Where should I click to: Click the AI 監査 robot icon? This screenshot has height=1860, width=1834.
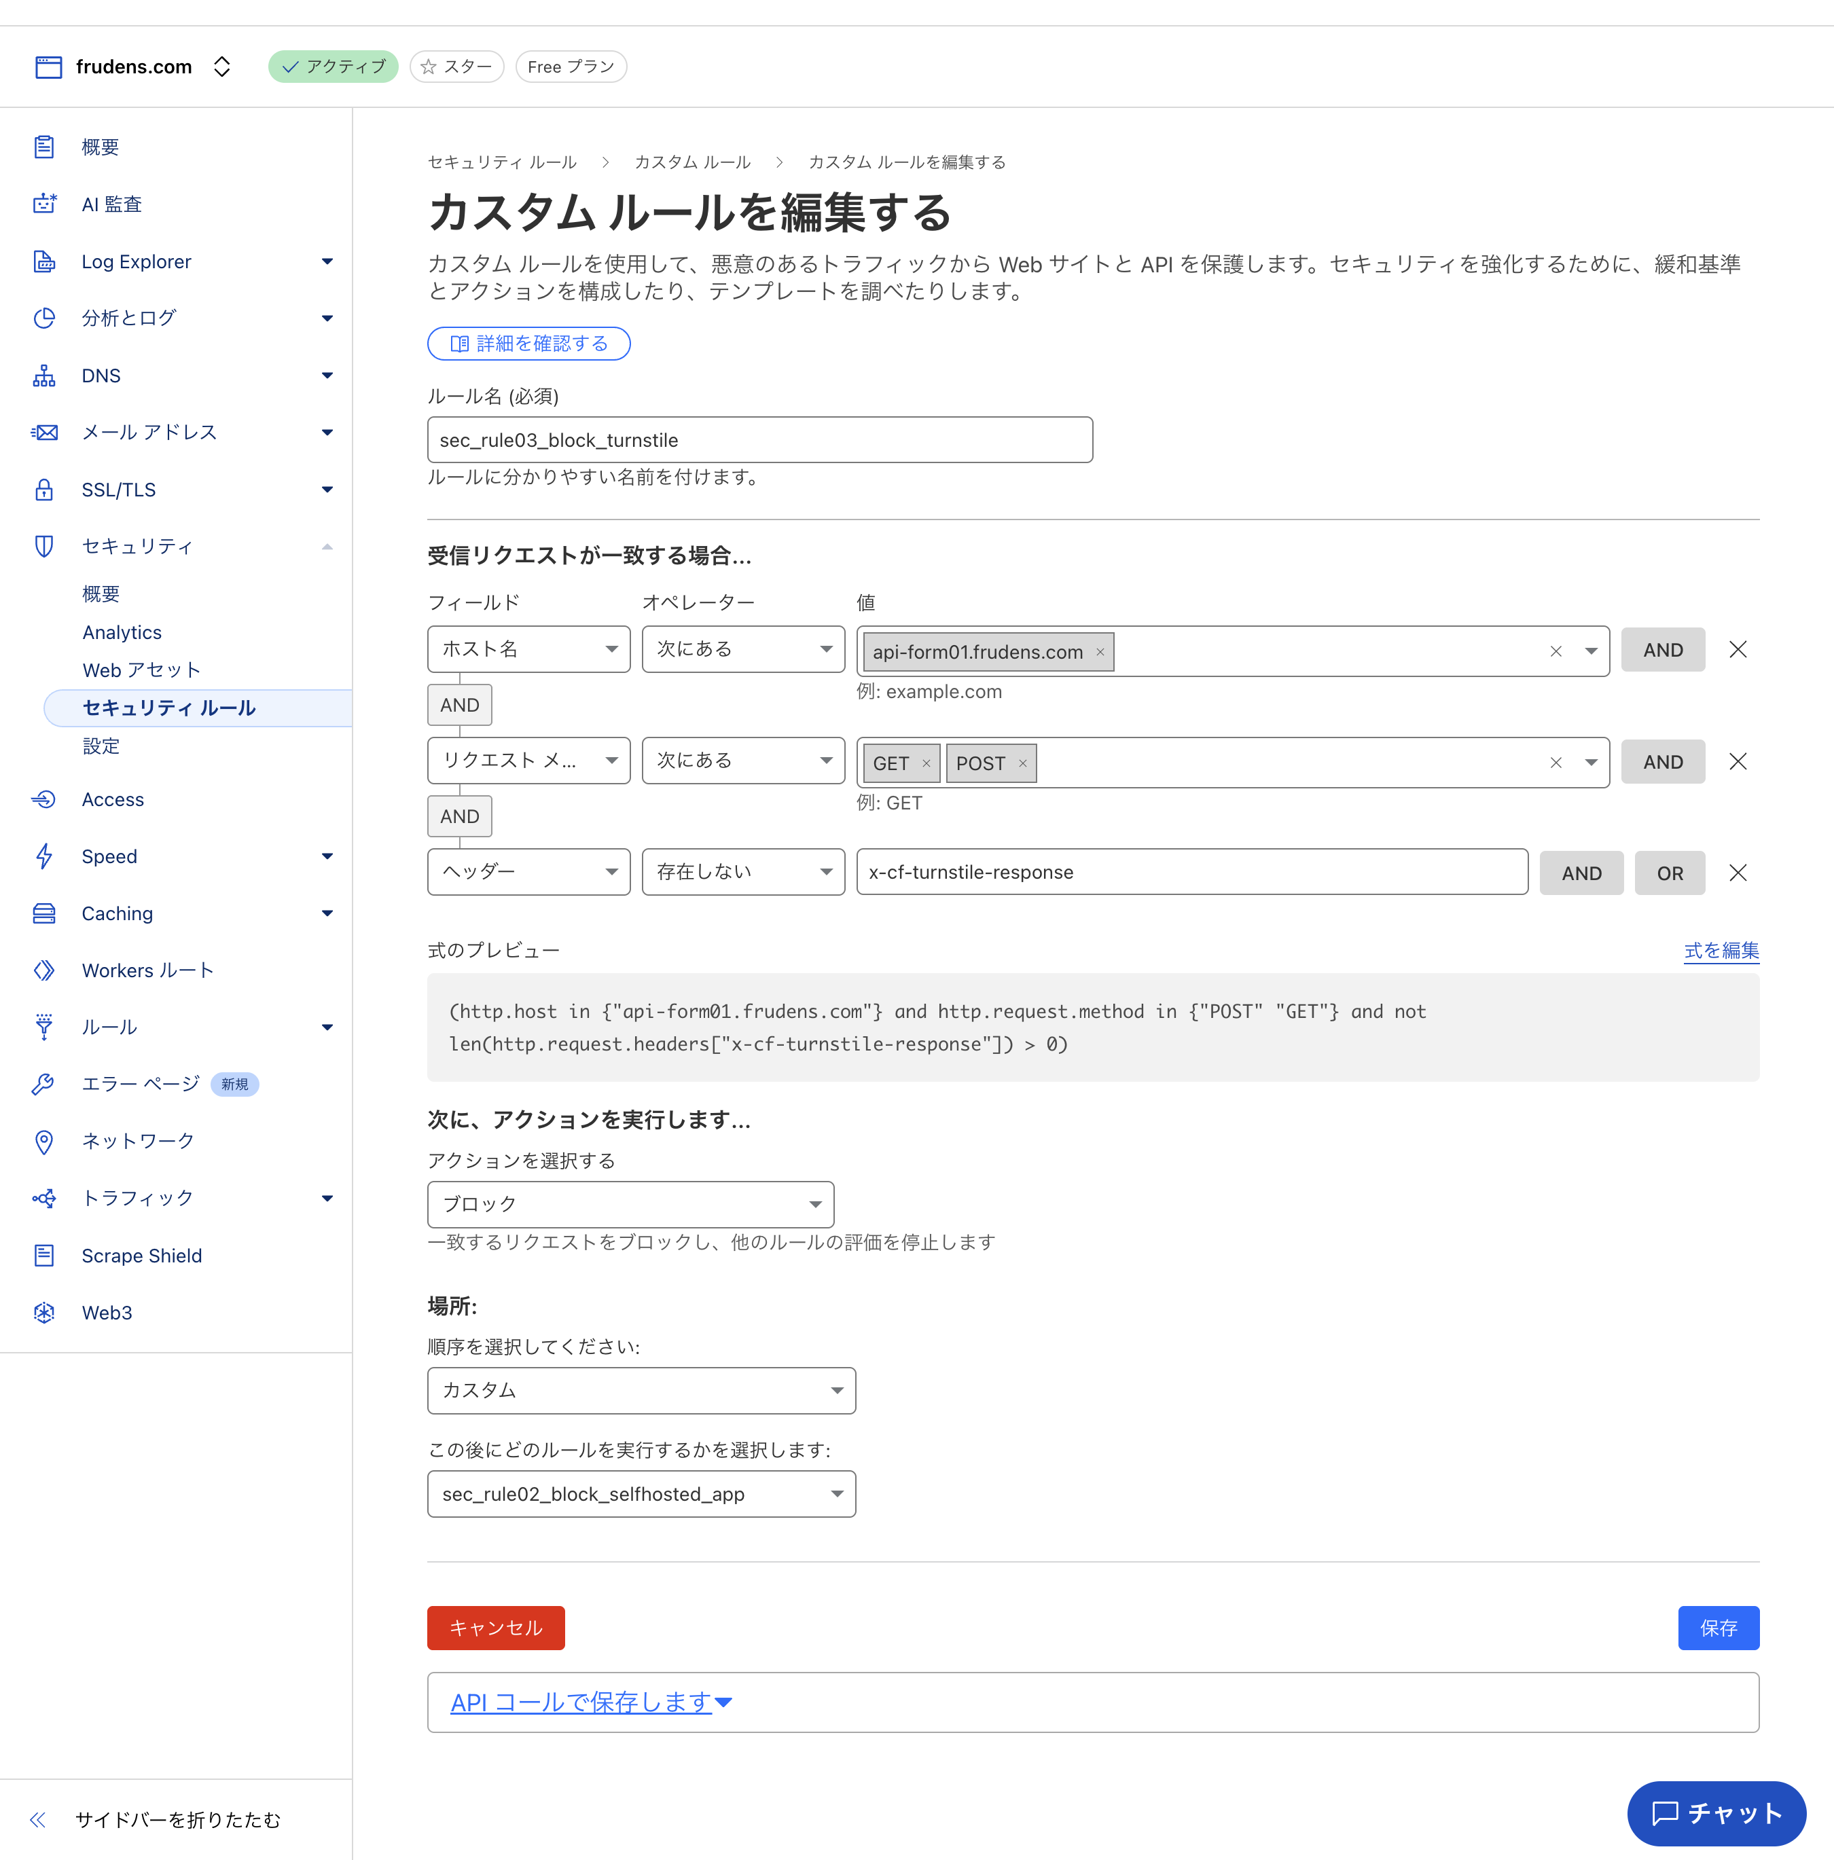[44, 204]
